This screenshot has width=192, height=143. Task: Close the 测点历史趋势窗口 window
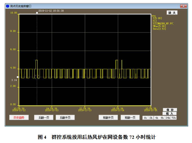(x=183, y=6)
